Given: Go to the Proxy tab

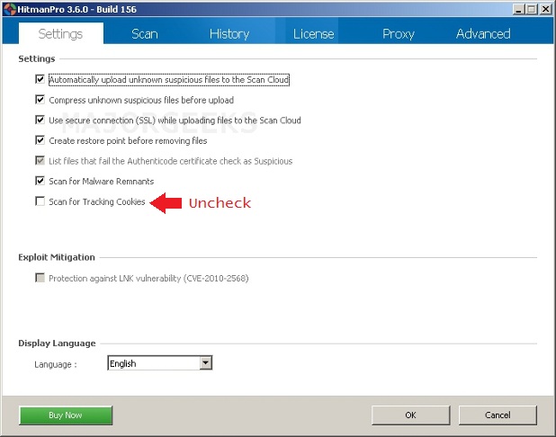Looking at the screenshot, I should click(x=399, y=33).
